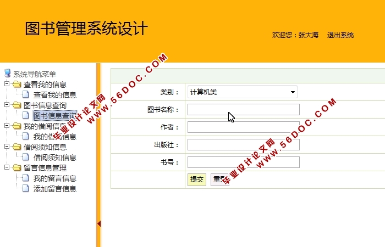
Task: Click the 书号 book number field
Action: pyautogui.click(x=243, y=162)
